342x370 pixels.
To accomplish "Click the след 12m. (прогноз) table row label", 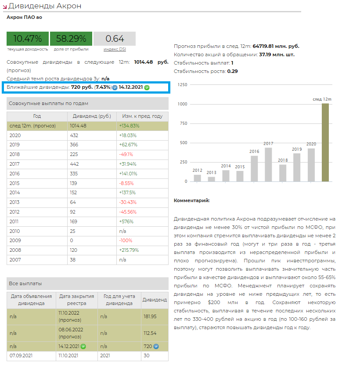I will click(x=32, y=126).
